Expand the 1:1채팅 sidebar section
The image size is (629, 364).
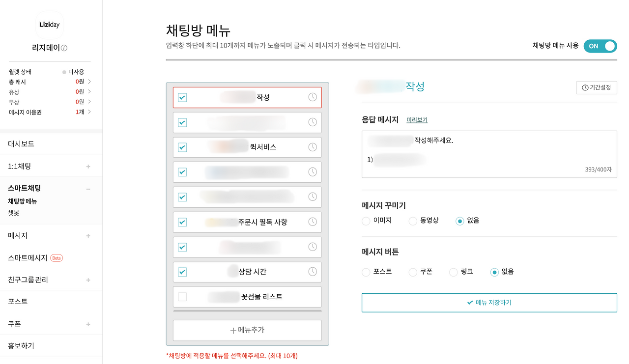[x=87, y=166]
